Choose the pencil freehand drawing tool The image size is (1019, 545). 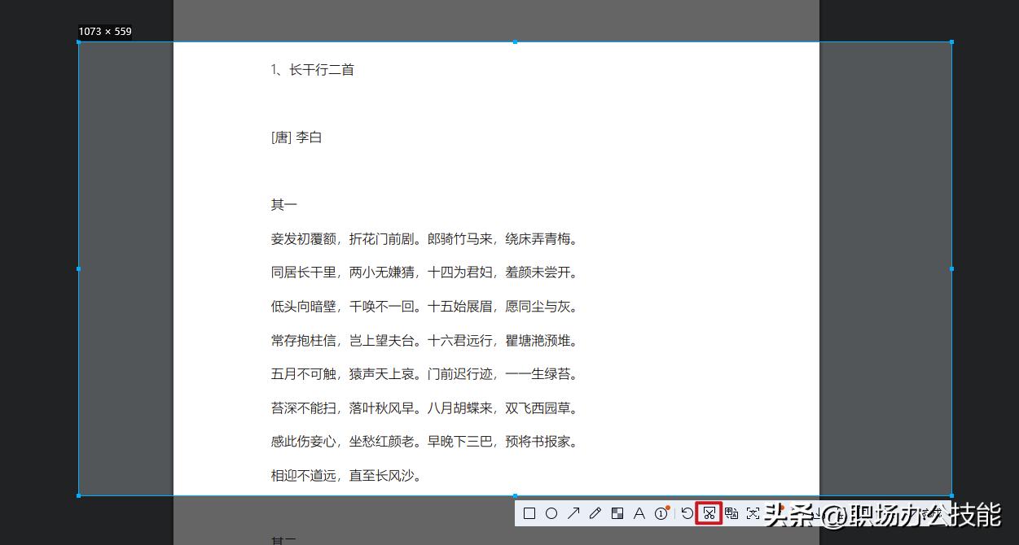595,513
